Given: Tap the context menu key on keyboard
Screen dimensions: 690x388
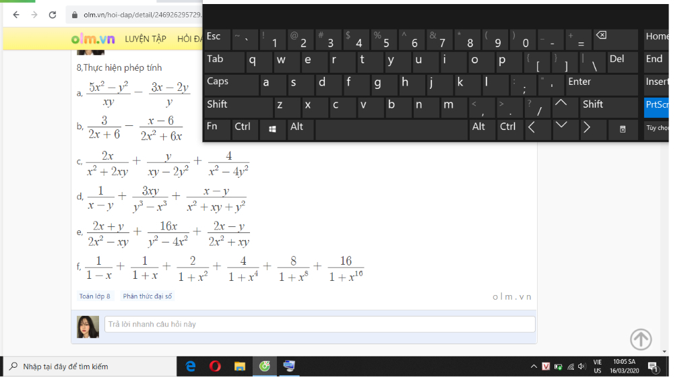Looking at the screenshot, I should pyautogui.click(x=622, y=129).
